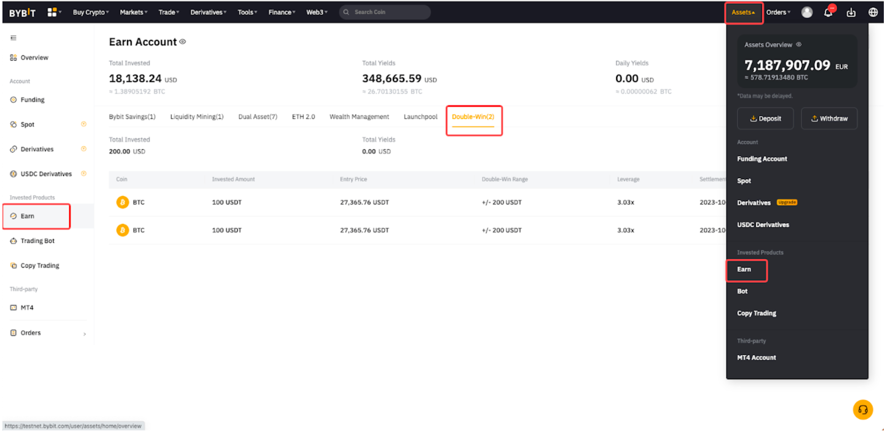The height and width of the screenshot is (435, 884).
Task: Open the language globe icon
Action: (x=873, y=12)
